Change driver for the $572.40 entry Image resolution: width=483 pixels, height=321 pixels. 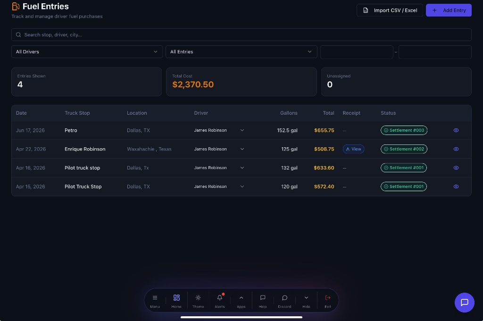point(219,186)
